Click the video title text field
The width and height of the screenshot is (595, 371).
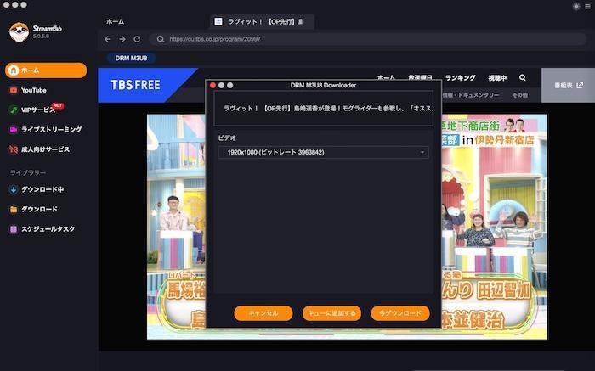[x=324, y=109]
